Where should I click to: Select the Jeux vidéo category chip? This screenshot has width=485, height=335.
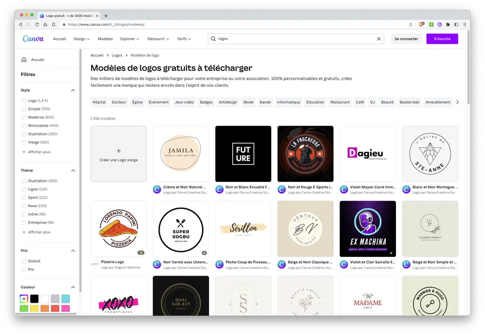184,102
